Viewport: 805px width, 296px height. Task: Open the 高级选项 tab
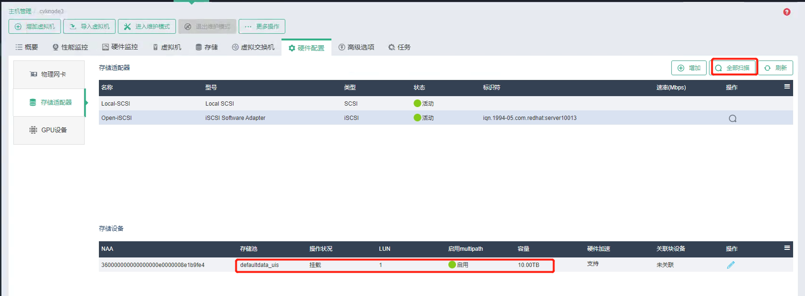(356, 47)
